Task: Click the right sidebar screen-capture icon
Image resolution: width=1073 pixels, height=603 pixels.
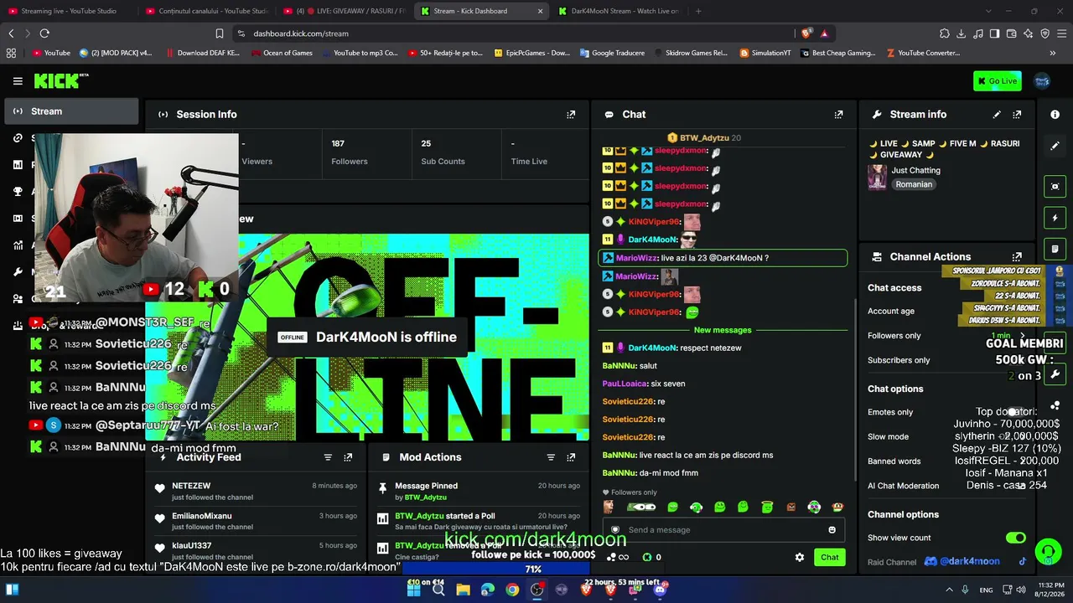Action: (1055, 186)
